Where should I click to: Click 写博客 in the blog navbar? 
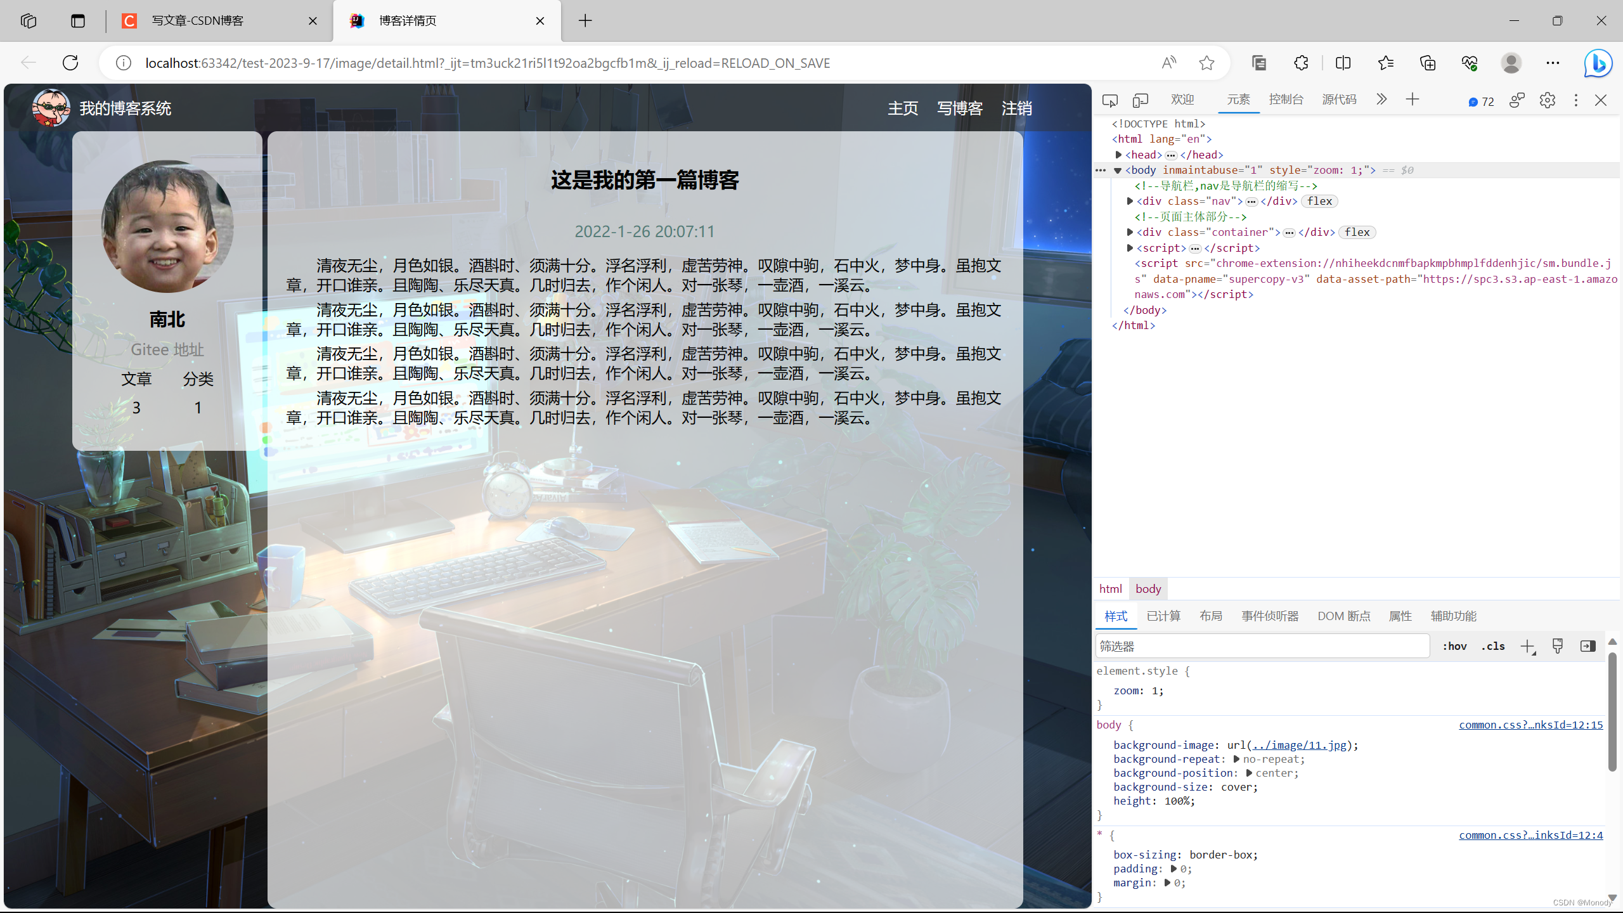(960, 108)
